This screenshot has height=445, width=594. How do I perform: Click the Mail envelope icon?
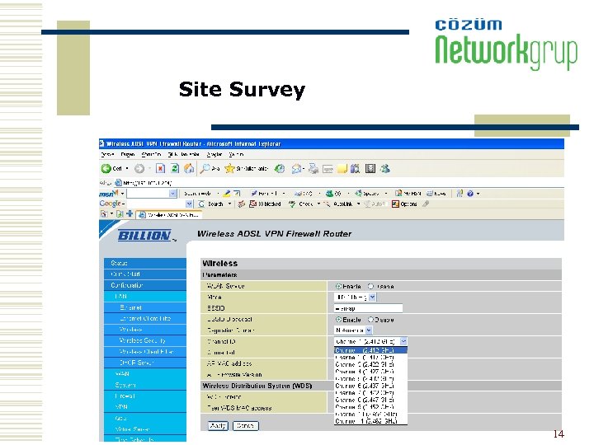(x=296, y=169)
